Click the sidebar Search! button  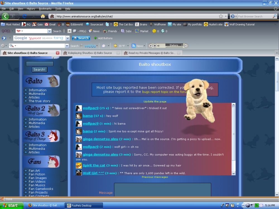tap(40, 69)
